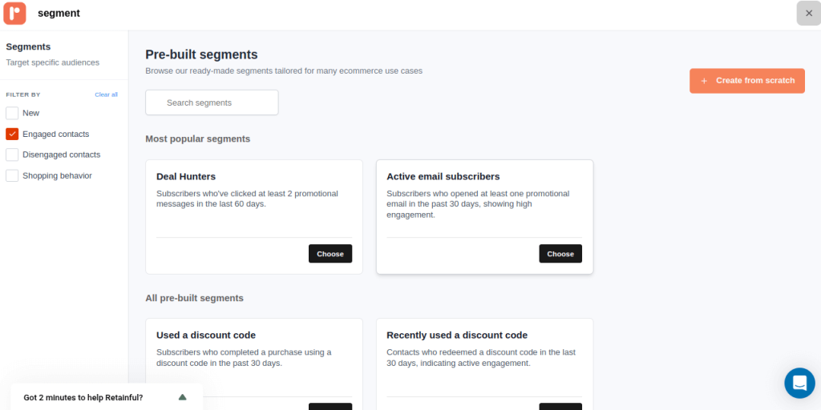Click Active email subscribers description text
The width and height of the screenshot is (821, 410).
click(478, 204)
